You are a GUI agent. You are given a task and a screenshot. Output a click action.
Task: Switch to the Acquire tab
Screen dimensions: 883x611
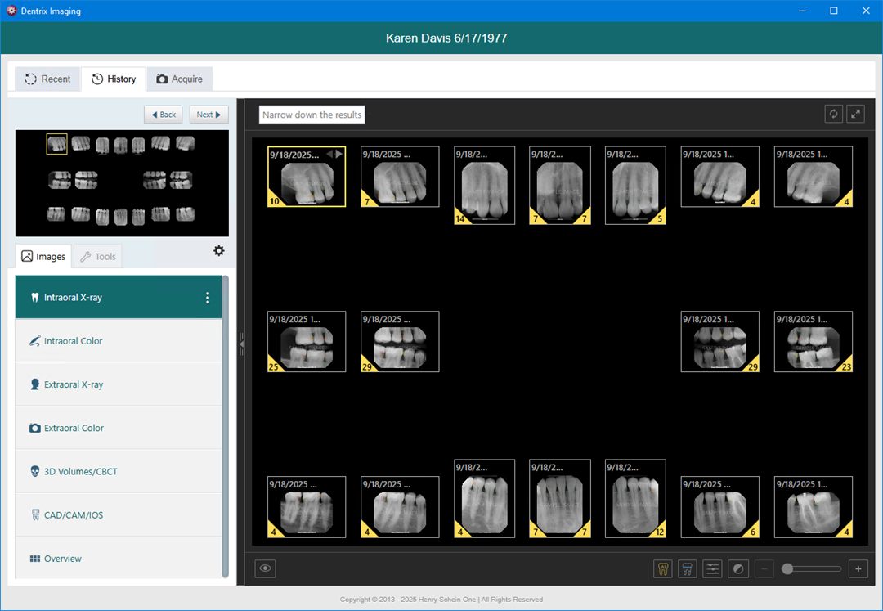(x=179, y=79)
